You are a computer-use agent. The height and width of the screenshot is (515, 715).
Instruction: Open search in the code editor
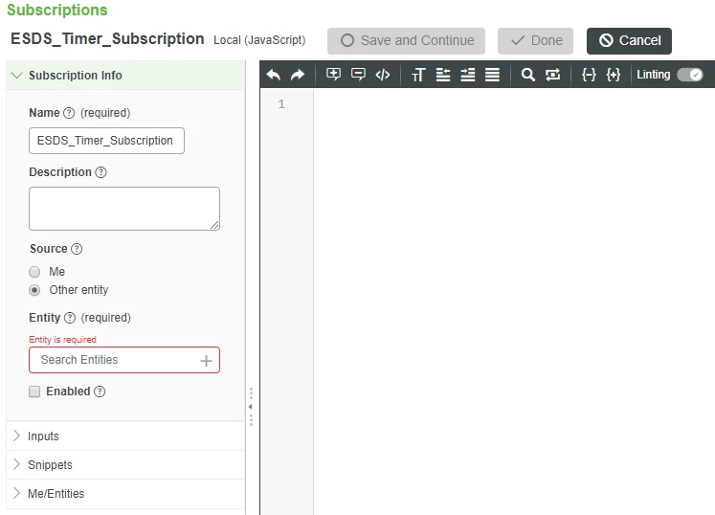coord(528,75)
